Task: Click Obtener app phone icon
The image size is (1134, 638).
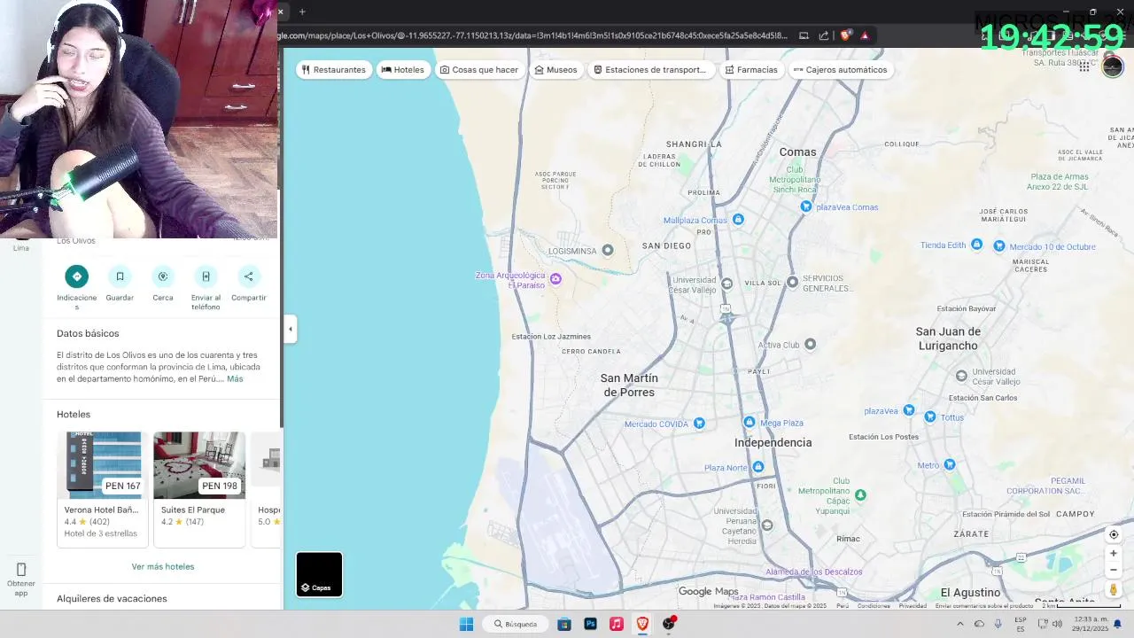Action: 21,569
